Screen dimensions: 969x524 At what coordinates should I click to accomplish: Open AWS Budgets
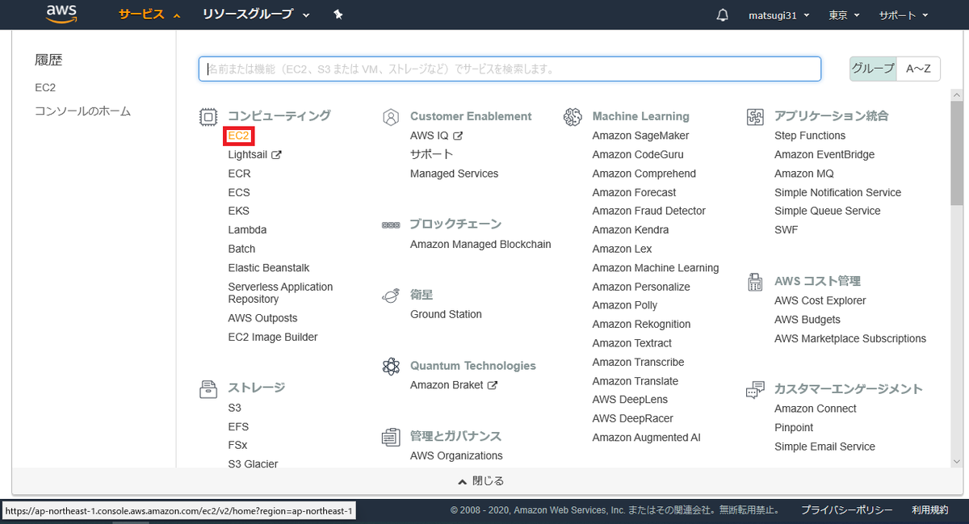click(x=807, y=320)
